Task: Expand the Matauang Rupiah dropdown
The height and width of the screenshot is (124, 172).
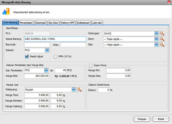Action: click(x=74, y=90)
